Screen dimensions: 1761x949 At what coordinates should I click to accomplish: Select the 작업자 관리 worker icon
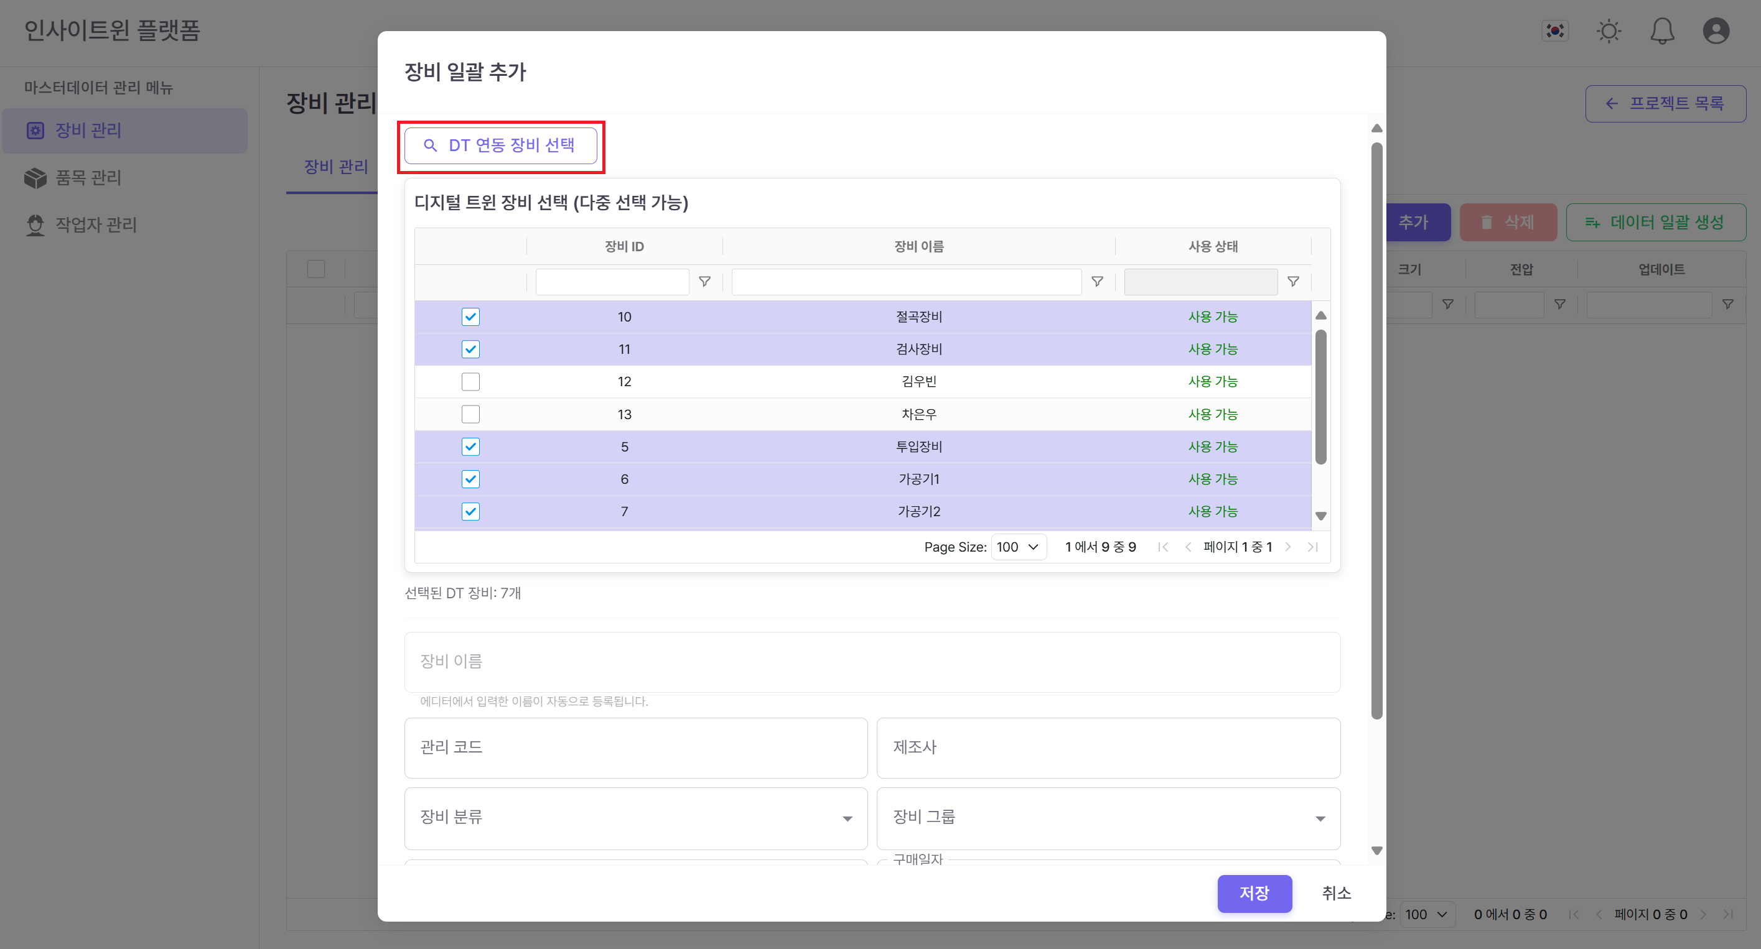click(35, 225)
